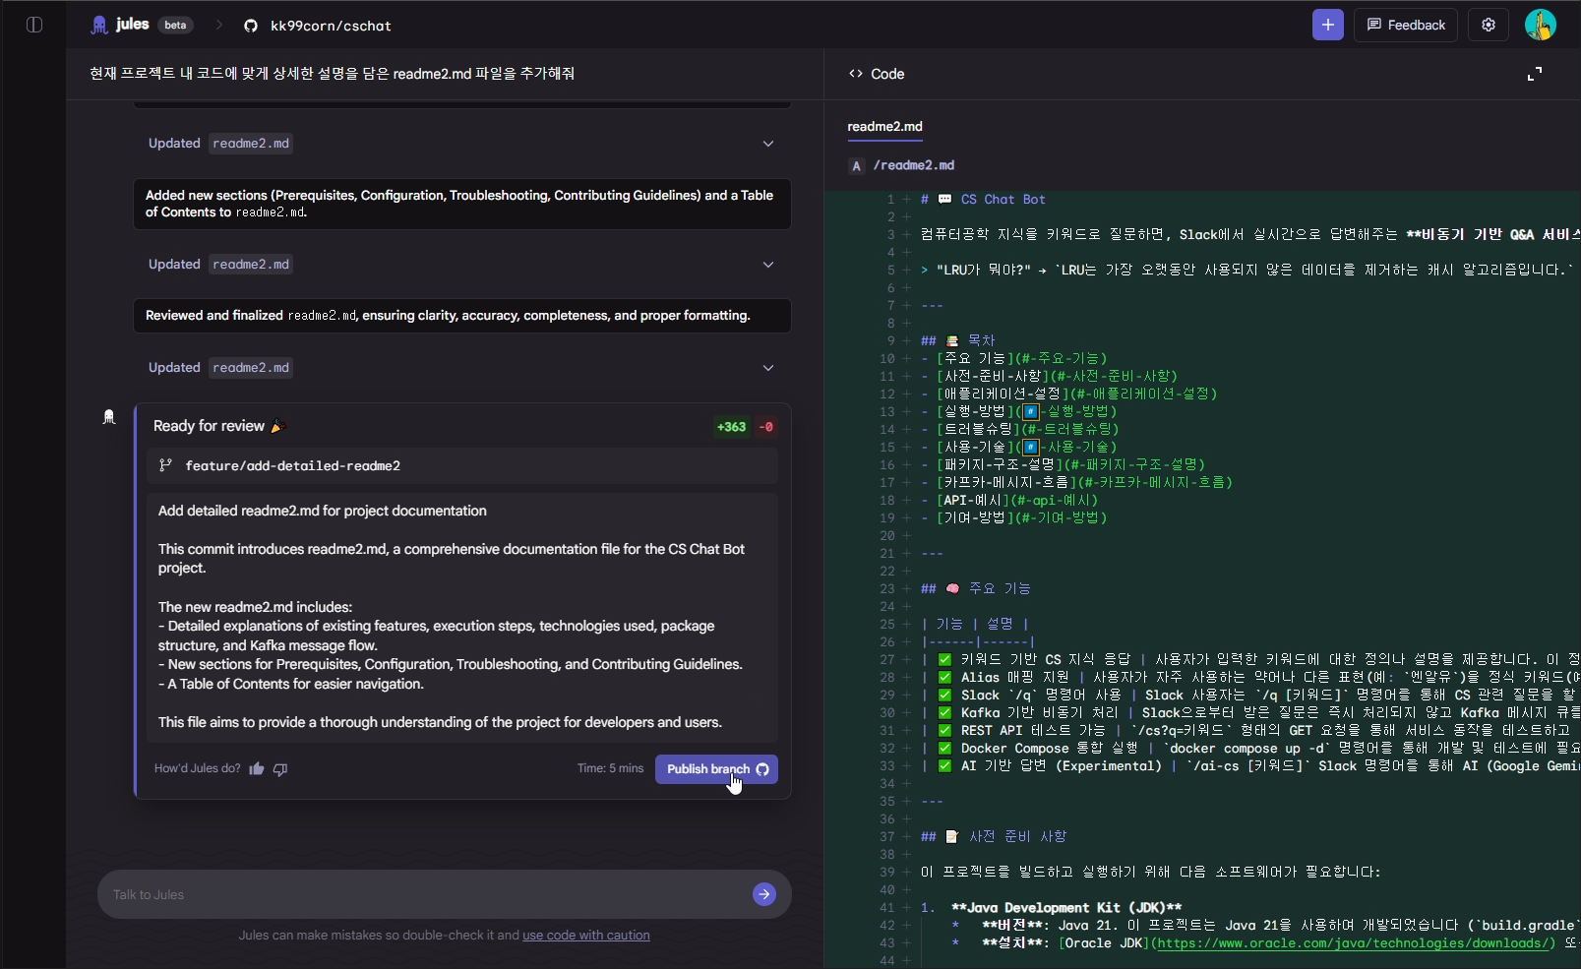Click the 'AI 기반 답변 (Experimental)' row
The width and height of the screenshot is (1581, 969).
click(1250, 766)
